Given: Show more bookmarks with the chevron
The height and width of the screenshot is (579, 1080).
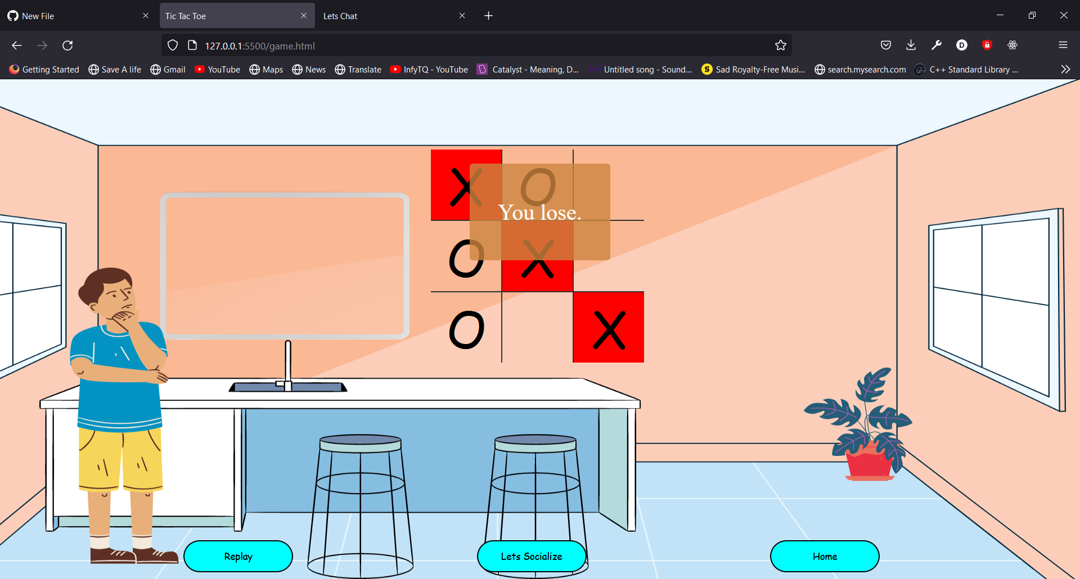Looking at the screenshot, I should (1065, 69).
